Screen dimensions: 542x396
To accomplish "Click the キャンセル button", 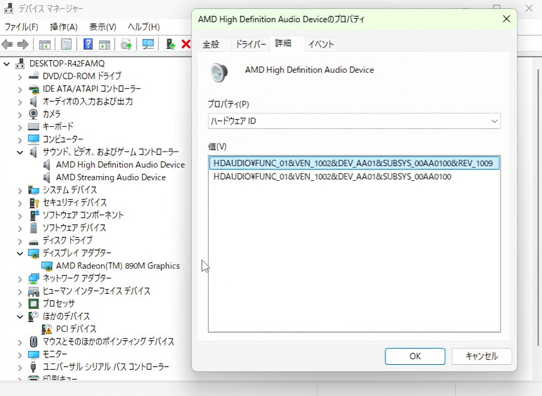I will (481, 356).
